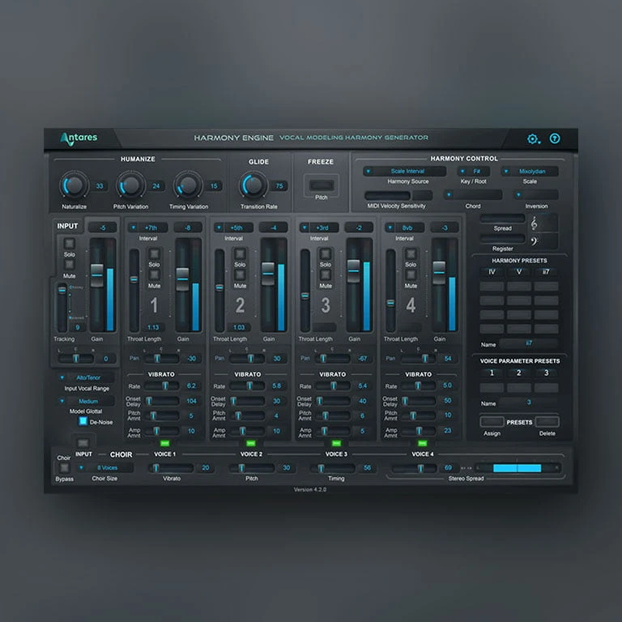The width and height of the screenshot is (622, 622).
Task: Click the Spread slider
Action: [503, 218]
